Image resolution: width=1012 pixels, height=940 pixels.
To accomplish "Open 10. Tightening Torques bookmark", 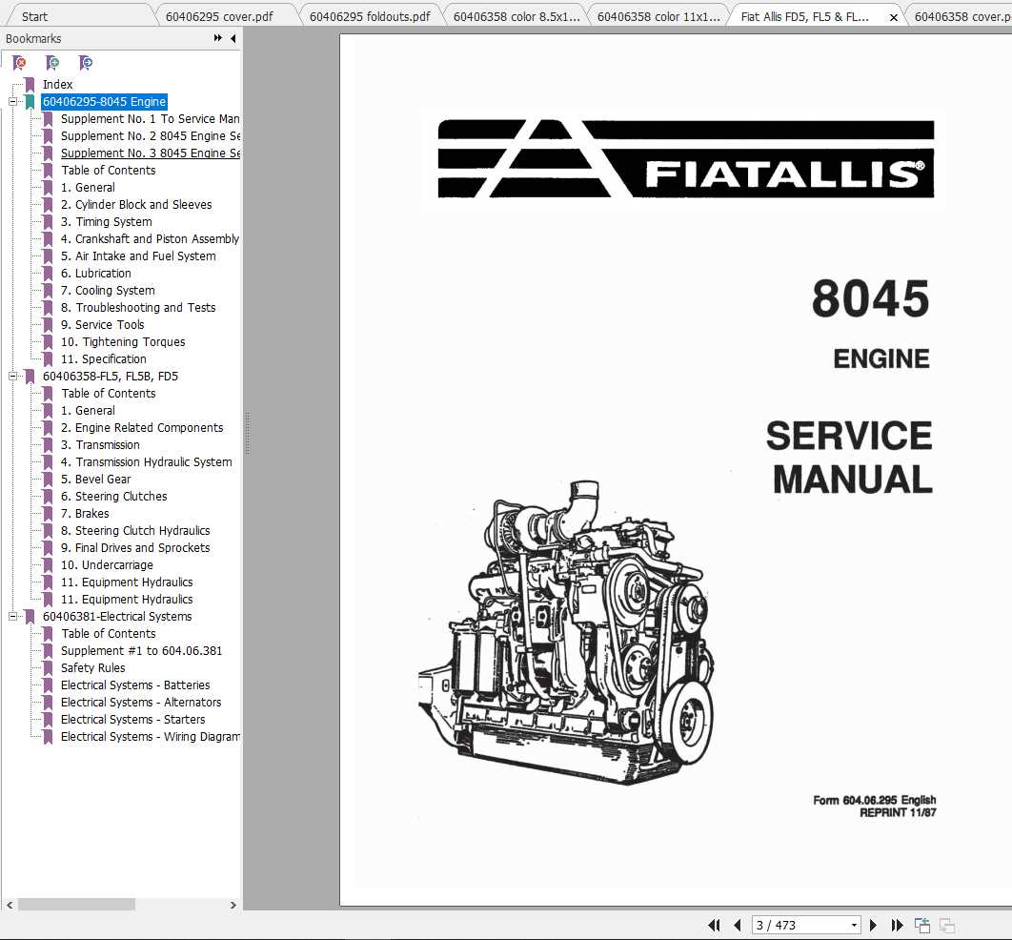I will tap(123, 341).
